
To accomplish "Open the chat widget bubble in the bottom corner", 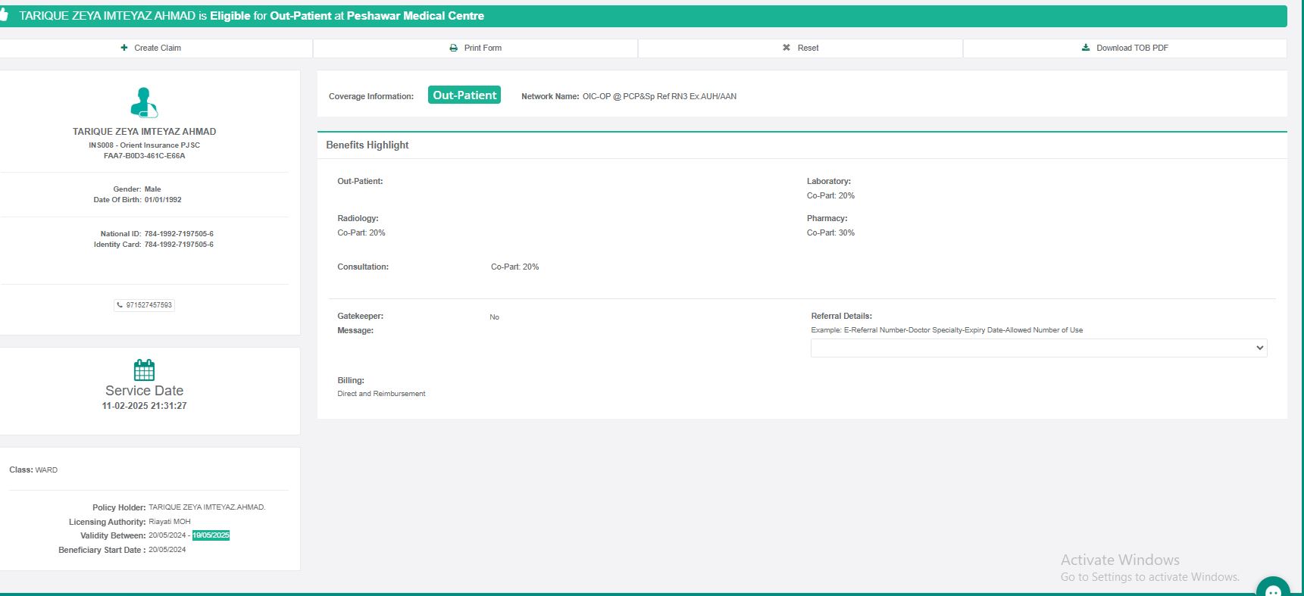I will pos(1272,588).
